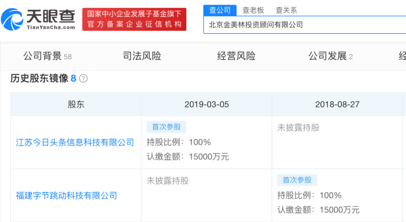Click the 首次参股 badge under 2019-03-05
406x222 pixels.
(167, 127)
